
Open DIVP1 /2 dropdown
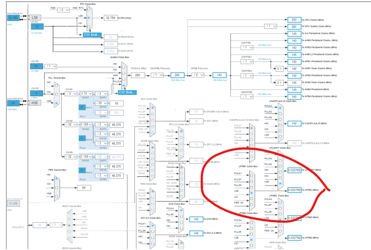point(101,94)
